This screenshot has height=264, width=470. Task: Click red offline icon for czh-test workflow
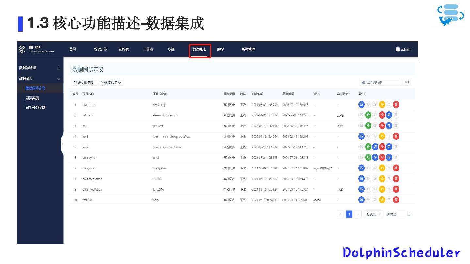pos(382,125)
